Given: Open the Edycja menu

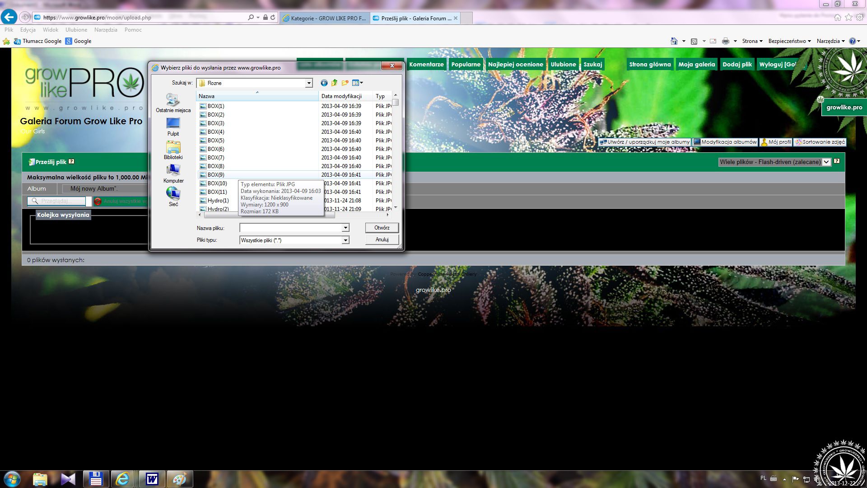Looking at the screenshot, I should [28, 30].
